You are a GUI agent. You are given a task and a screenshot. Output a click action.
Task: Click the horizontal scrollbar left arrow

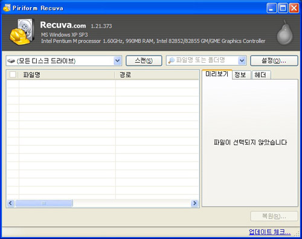[11, 203]
